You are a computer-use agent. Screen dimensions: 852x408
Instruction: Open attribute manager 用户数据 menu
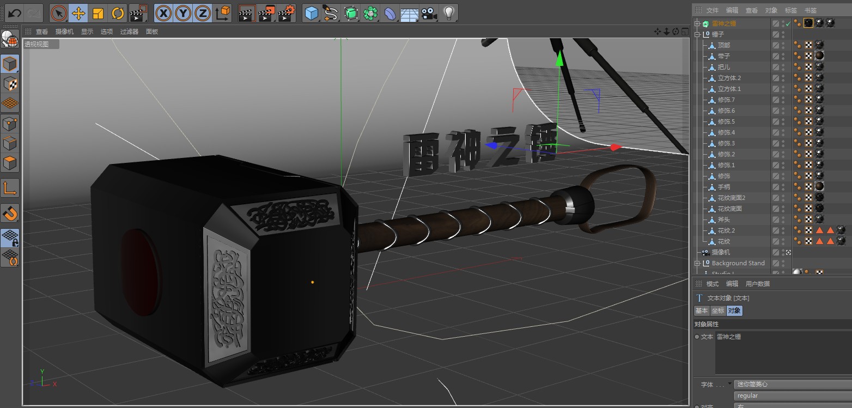pyautogui.click(x=758, y=284)
